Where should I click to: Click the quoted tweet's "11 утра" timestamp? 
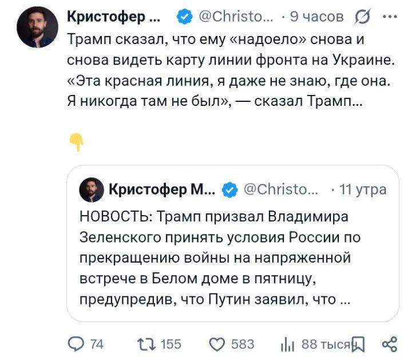point(363,189)
